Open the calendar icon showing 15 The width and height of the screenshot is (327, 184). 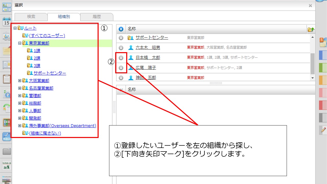click(7, 22)
